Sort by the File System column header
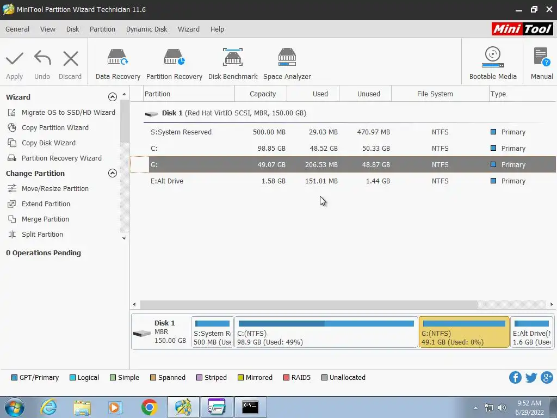The height and width of the screenshot is (418, 557). pos(440,94)
